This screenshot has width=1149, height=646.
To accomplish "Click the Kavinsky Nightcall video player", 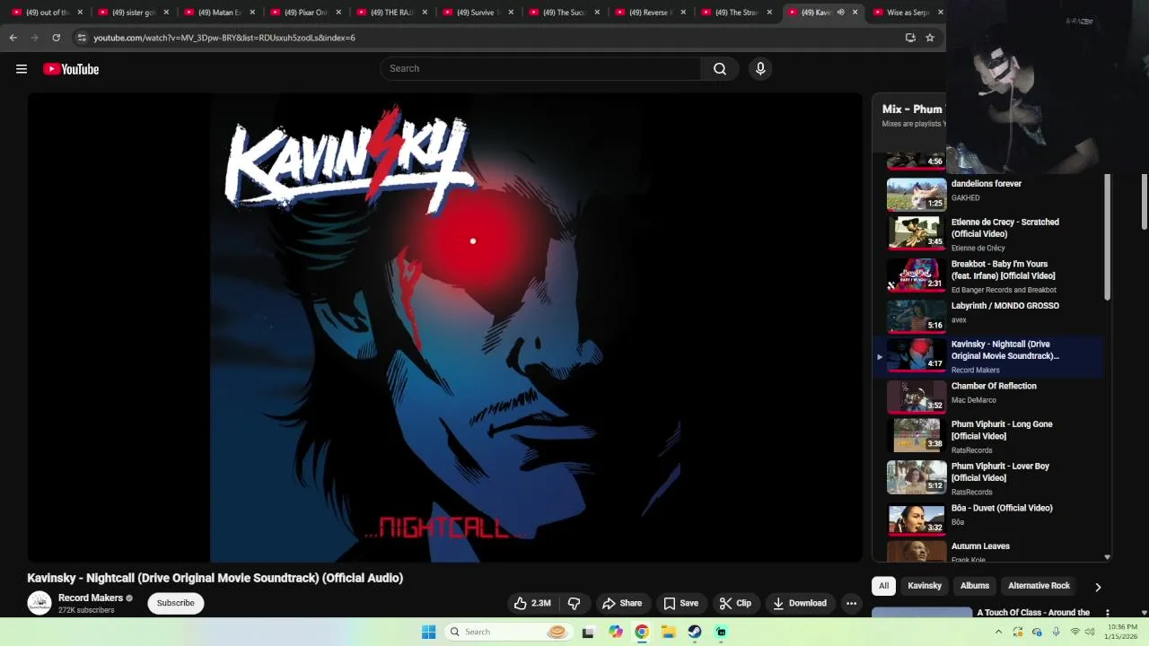I will (x=444, y=327).
